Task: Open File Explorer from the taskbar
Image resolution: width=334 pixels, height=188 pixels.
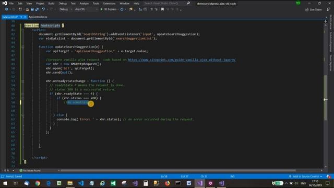Action: 70,183
